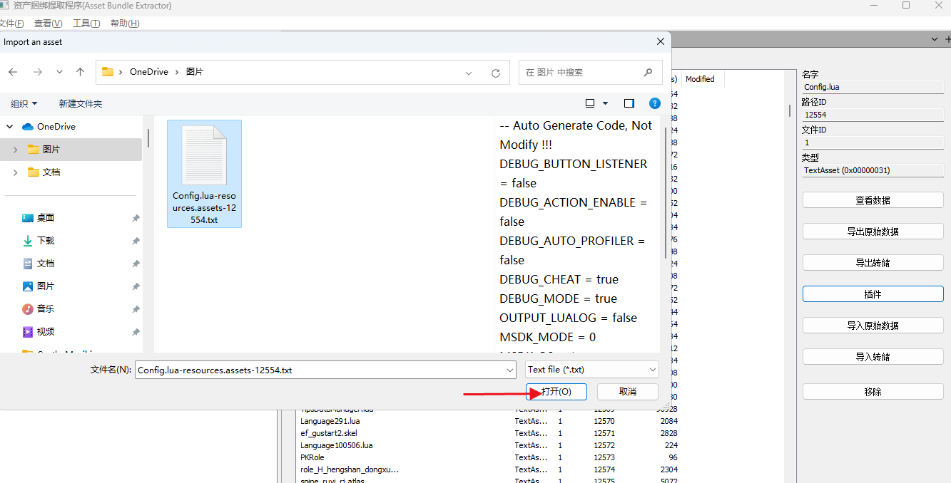Screen dimensions: 951x483
Task: Open the Text file type dropdown
Action: 591,370
